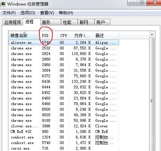Open the 查看(V) menu
The height and width of the screenshot is (151, 161).
[47, 13]
